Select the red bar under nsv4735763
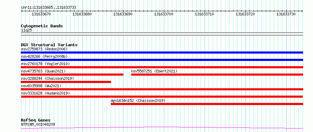 pos(72,75)
